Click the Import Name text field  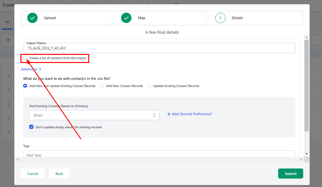point(159,48)
